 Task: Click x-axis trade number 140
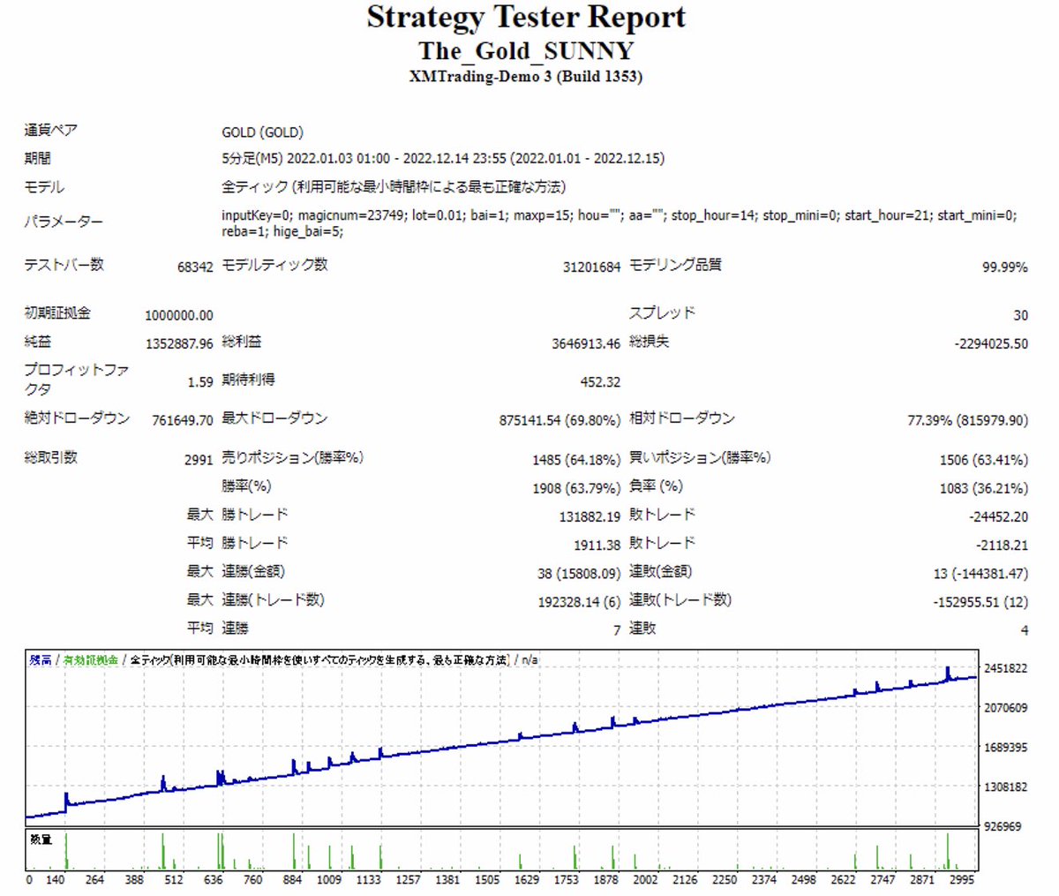click(x=56, y=879)
